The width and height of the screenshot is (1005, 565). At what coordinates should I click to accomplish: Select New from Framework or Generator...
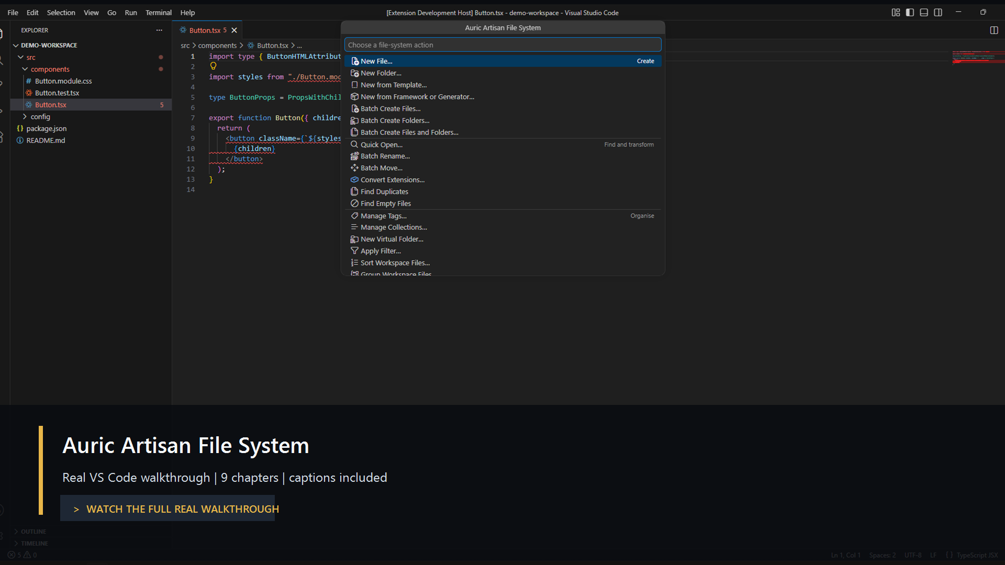point(502,97)
